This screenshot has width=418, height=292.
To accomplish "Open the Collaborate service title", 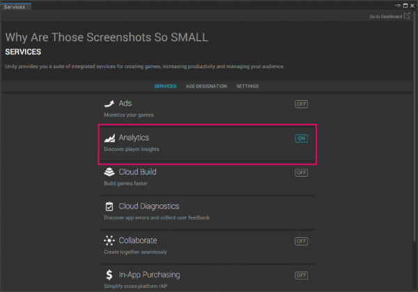I will pyautogui.click(x=138, y=241).
